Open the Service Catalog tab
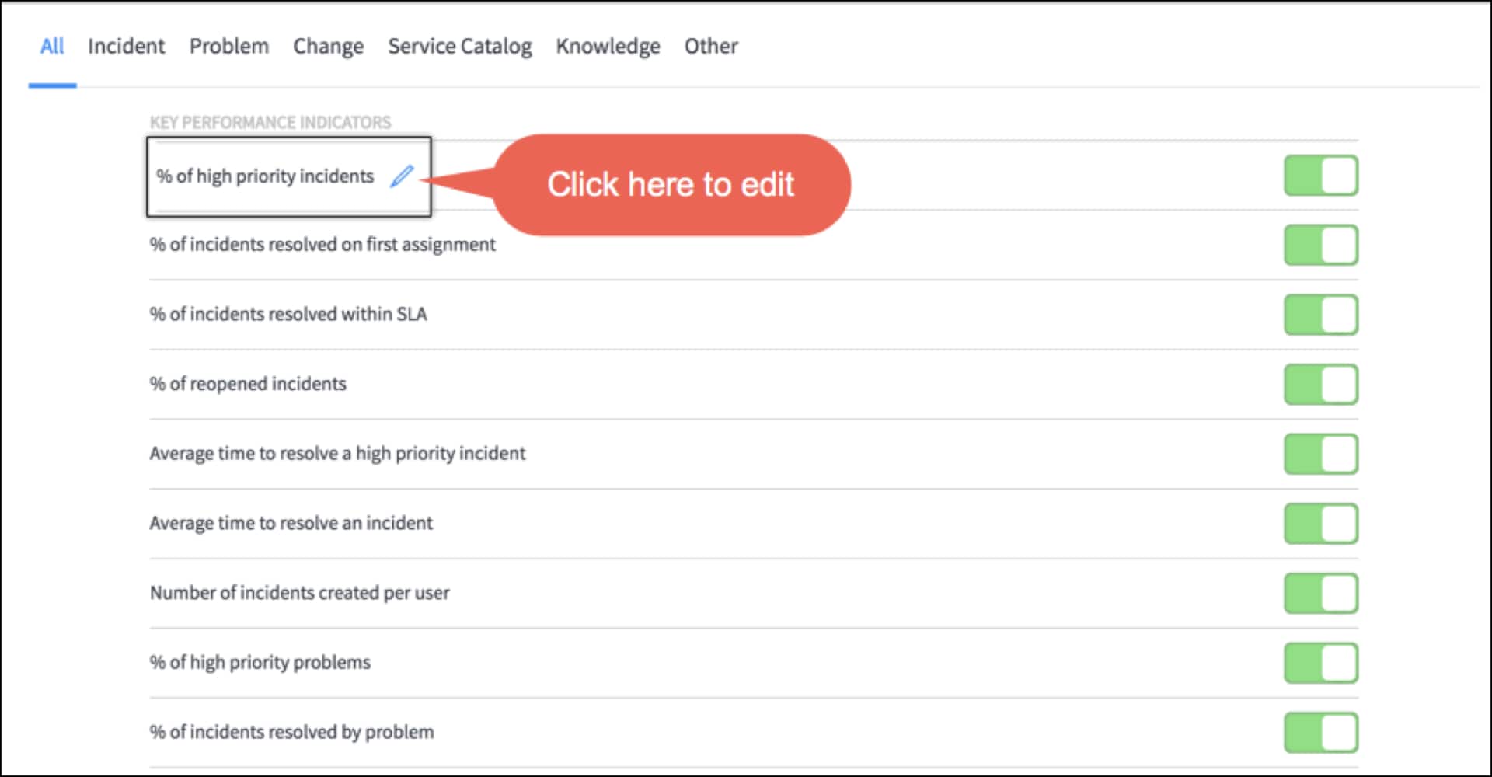This screenshot has height=777, width=1492. (x=460, y=47)
